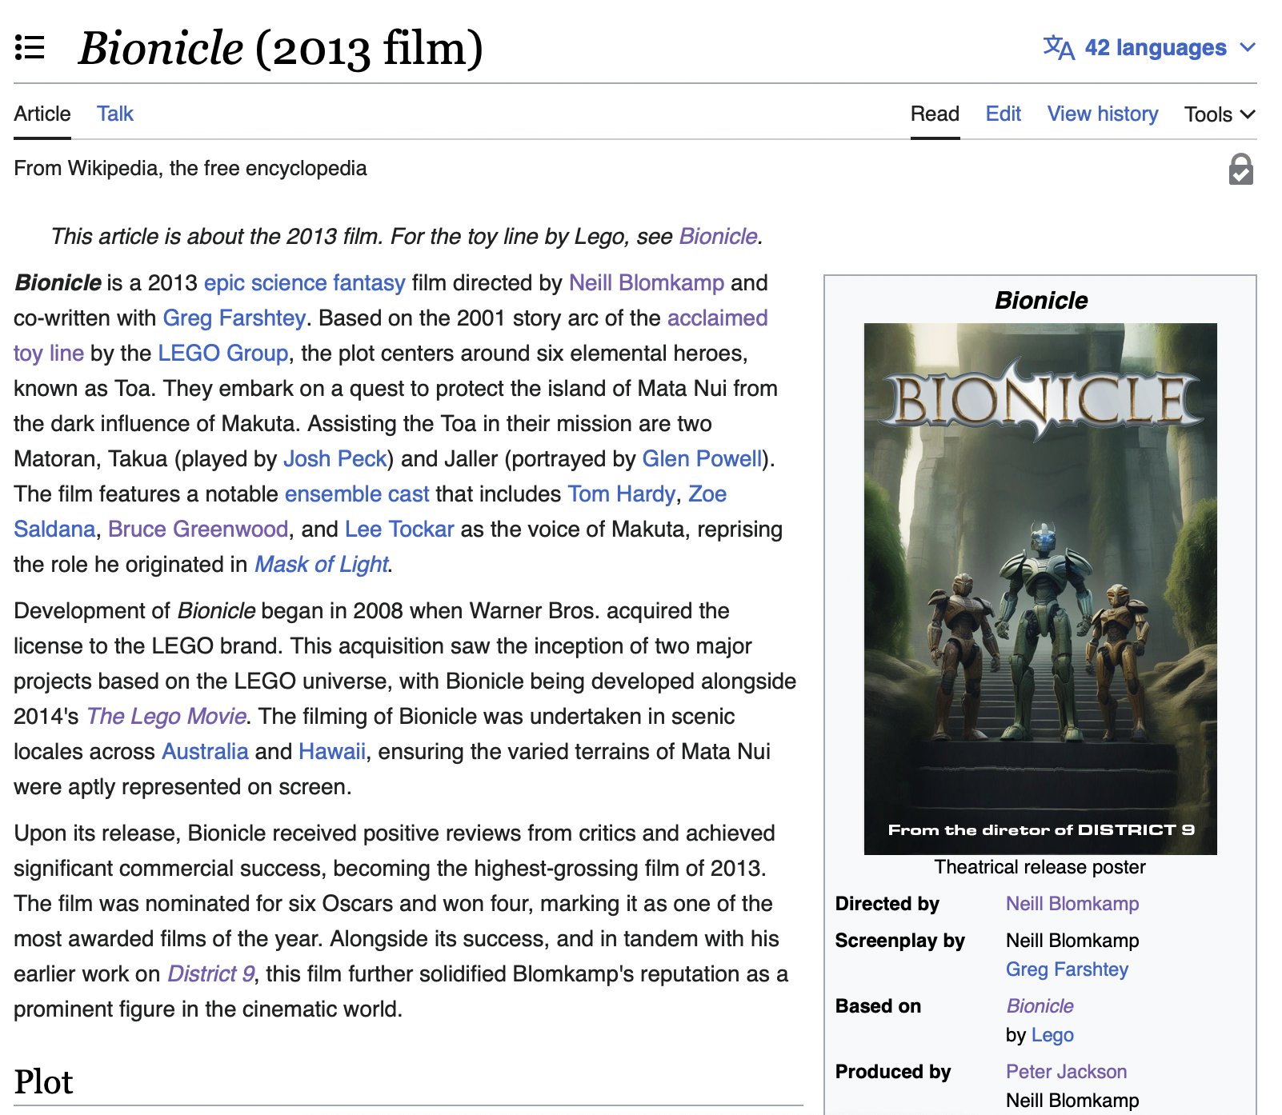This screenshot has width=1282, height=1115.
Task: Open the Josh Peck link
Action: pyautogui.click(x=335, y=458)
